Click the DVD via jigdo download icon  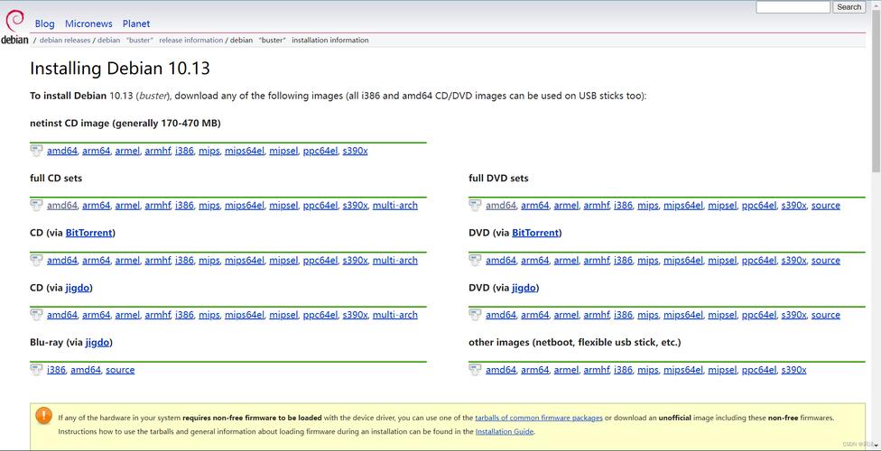[475, 315]
